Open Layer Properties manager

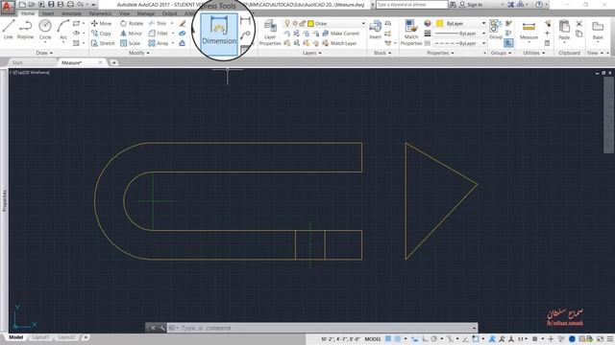click(x=270, y=32)
